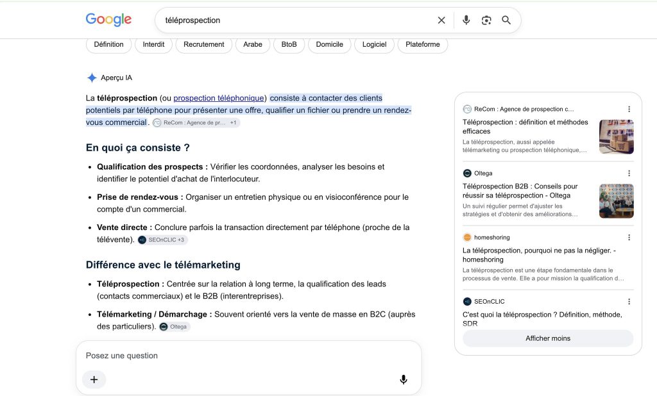Click the Oltega favicon in inline chip

[x=164, y=327]
